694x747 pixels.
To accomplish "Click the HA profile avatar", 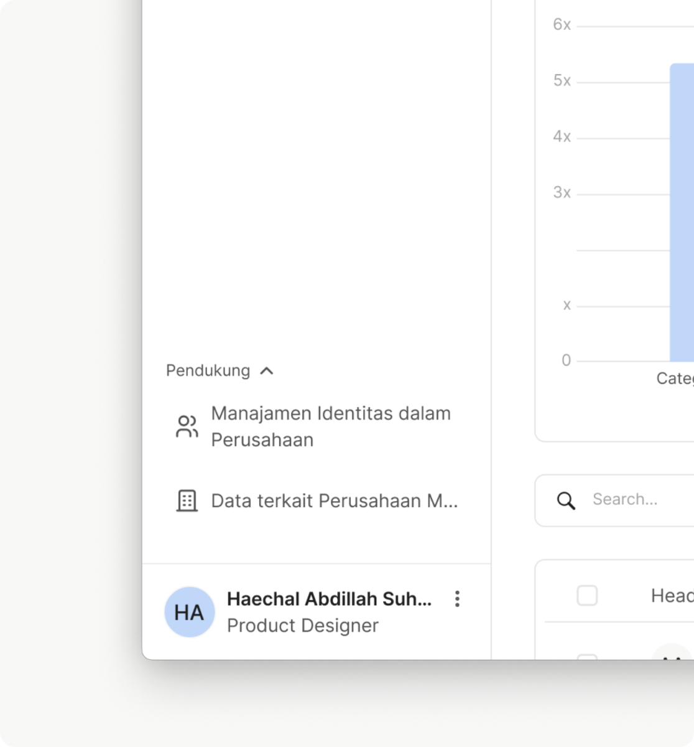I will tap(190, 612).
